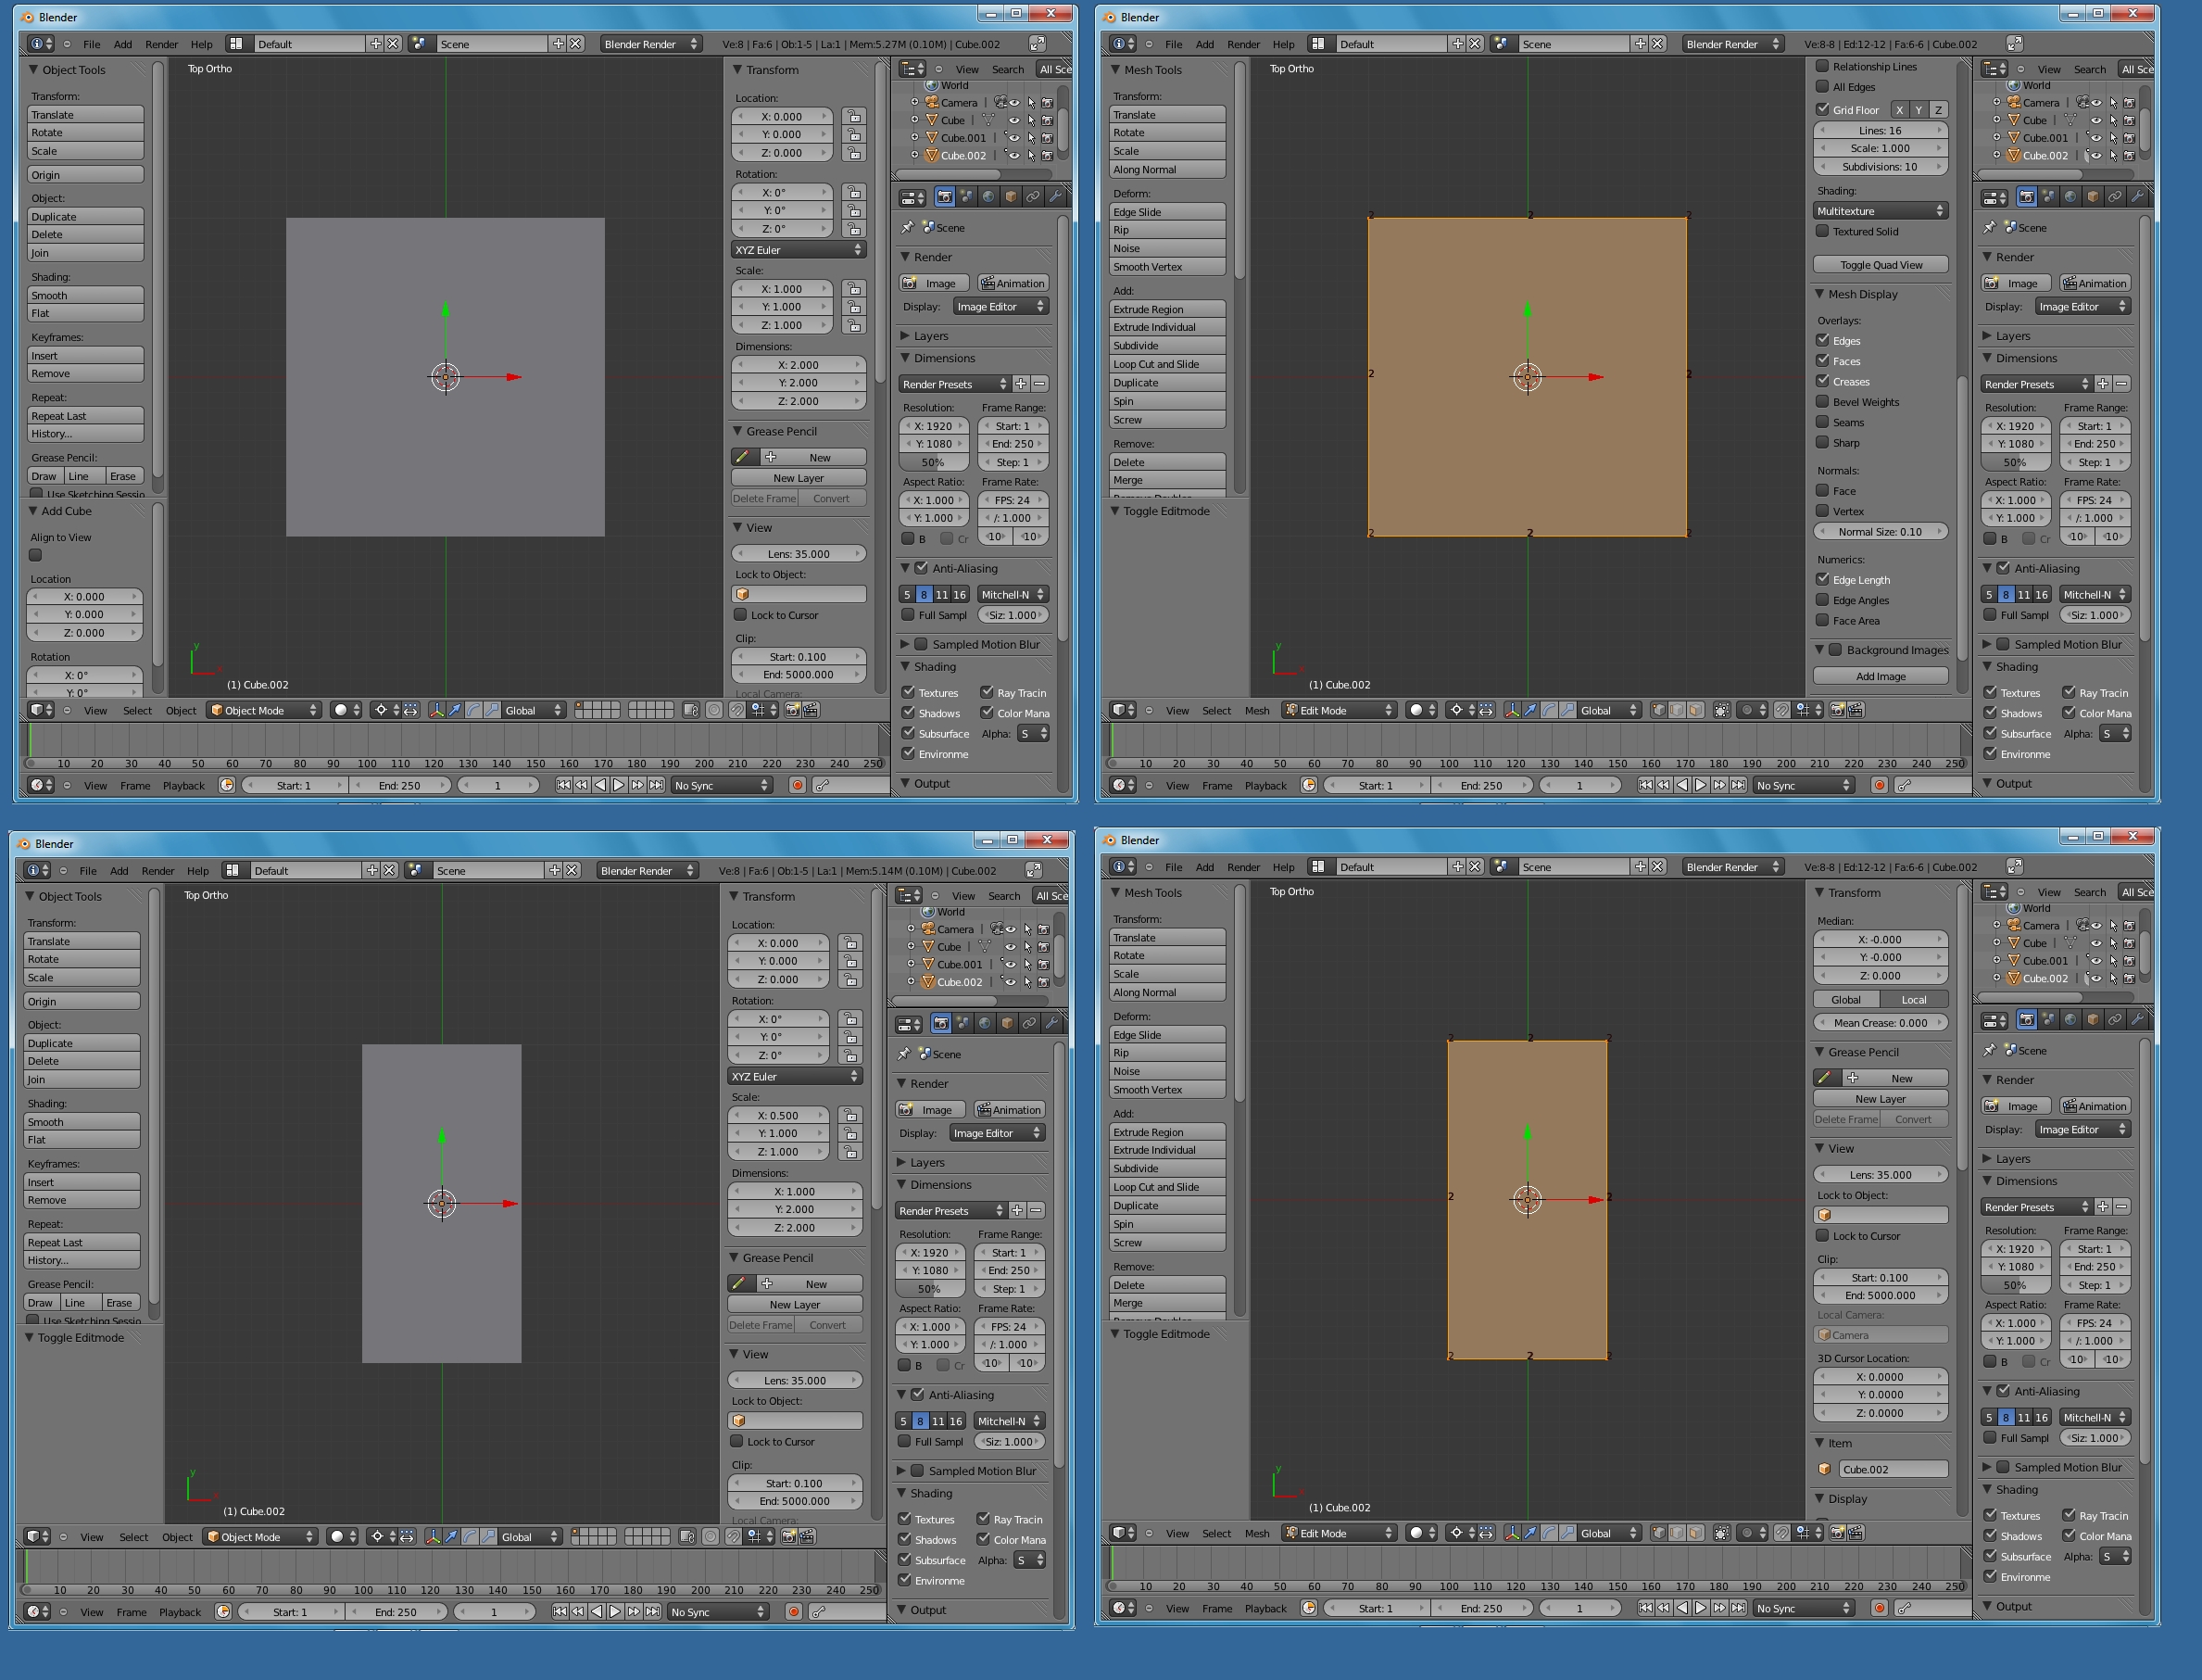This screenshot has height=1680, width=2202.
Task: Click the Toggle Quad View button
Action: (x=1881, y=265)
